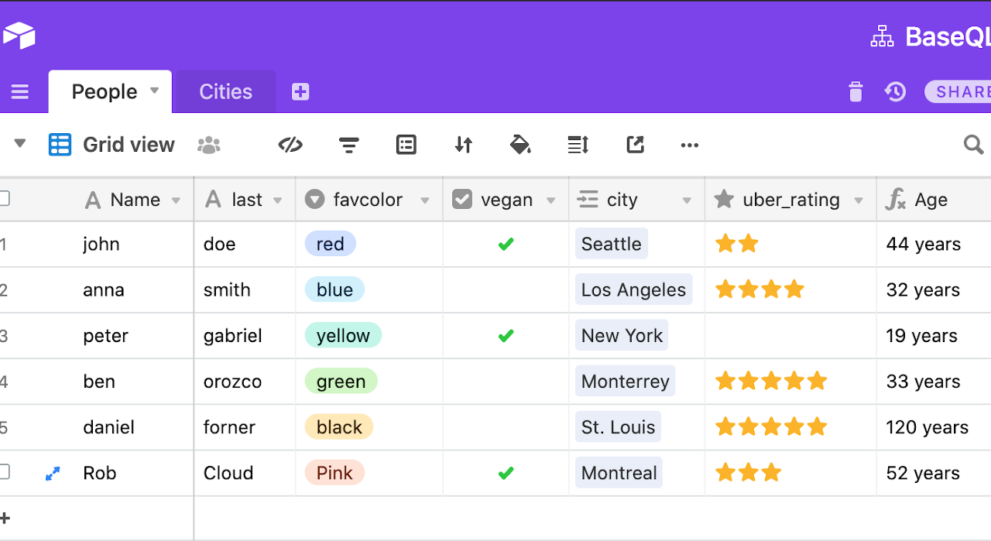The width and height of the screenshot is (991, 541).
Task: Open the sort settings
Action: (x=463, y=144)
